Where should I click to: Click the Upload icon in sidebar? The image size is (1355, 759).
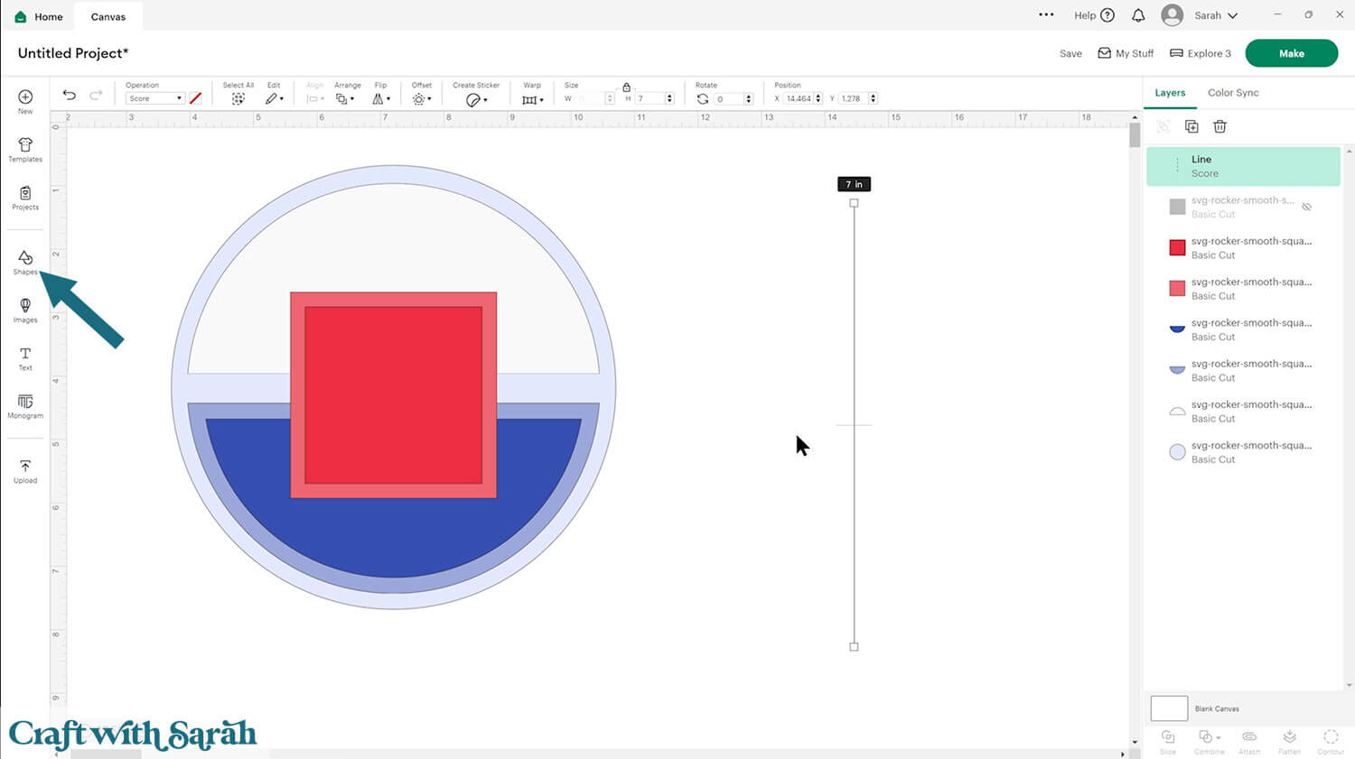coord(25,470)
